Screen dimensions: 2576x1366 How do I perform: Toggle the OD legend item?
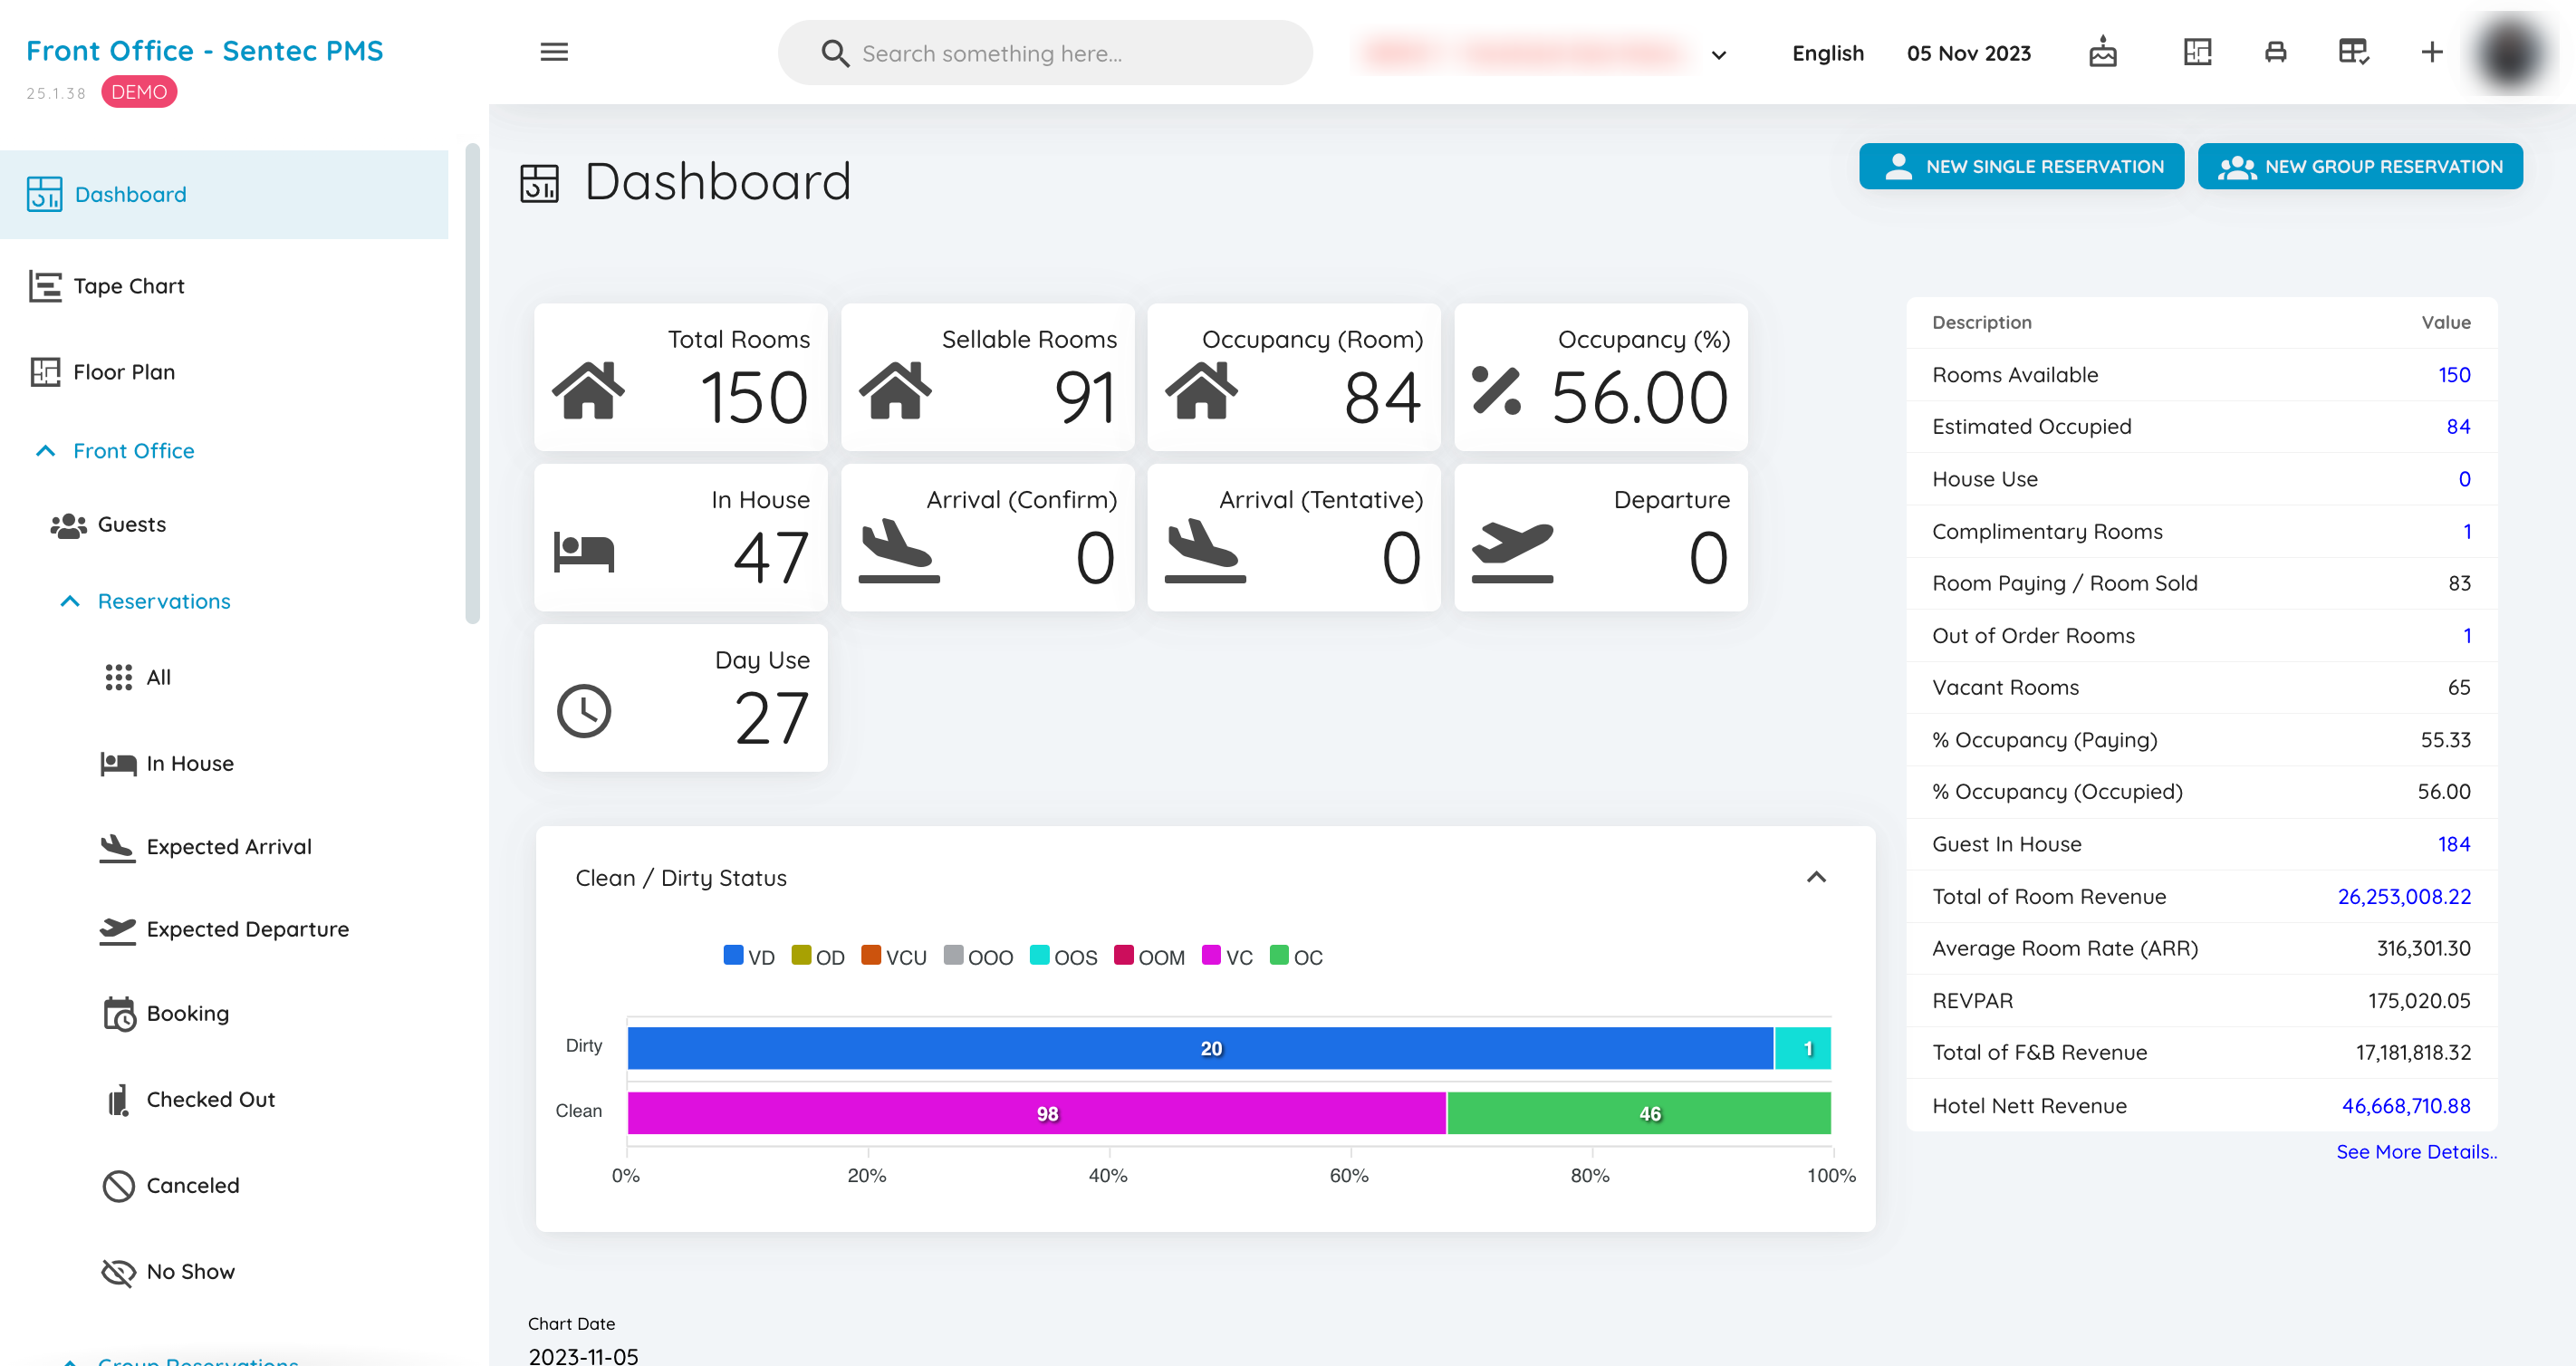[817, 956]
